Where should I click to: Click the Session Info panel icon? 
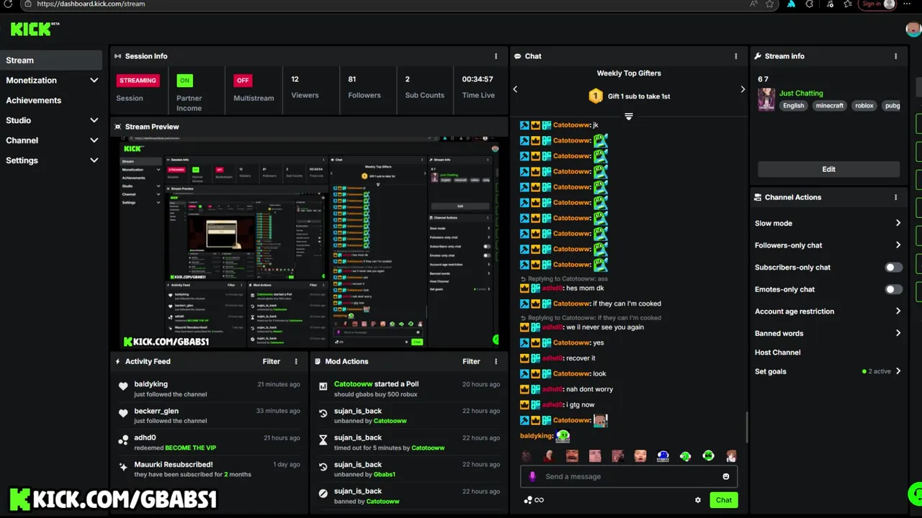pyautogui.click(x=118, y=56)
